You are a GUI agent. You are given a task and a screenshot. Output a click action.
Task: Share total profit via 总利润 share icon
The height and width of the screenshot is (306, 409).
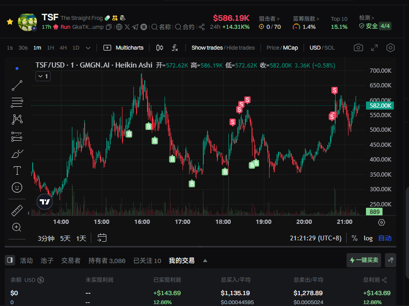coord(384,280)
